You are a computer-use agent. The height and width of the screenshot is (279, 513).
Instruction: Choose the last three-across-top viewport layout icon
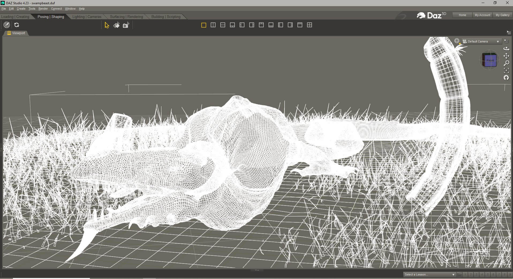300,25
